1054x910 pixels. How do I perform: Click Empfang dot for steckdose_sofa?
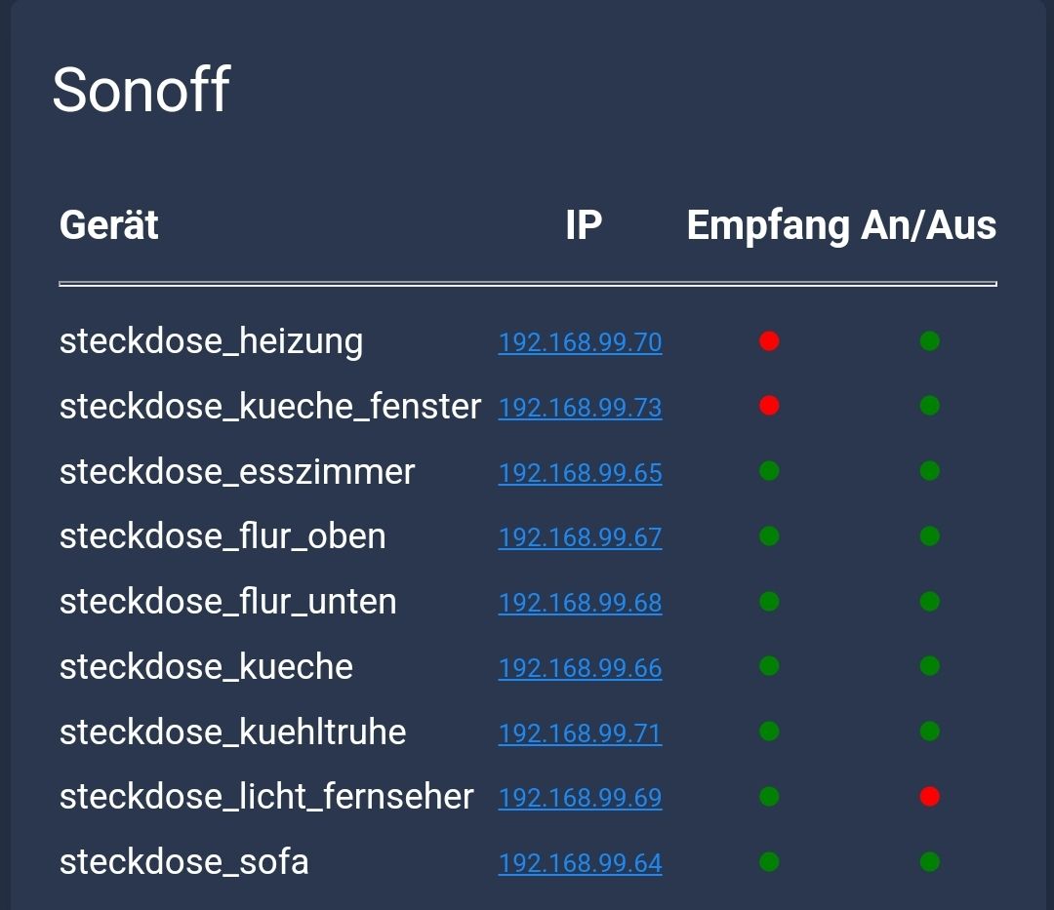pos(769,862)
